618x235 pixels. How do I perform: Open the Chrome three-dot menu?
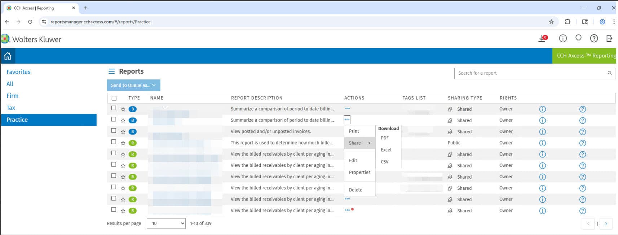click(614, 22)
